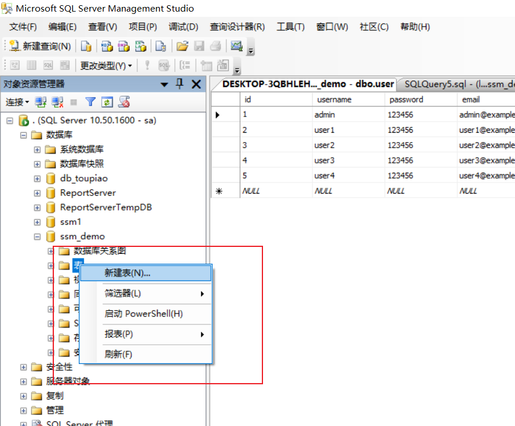Open the Community (社区) menu
Screen dimensions: 515x426
(x=374, y=27)
